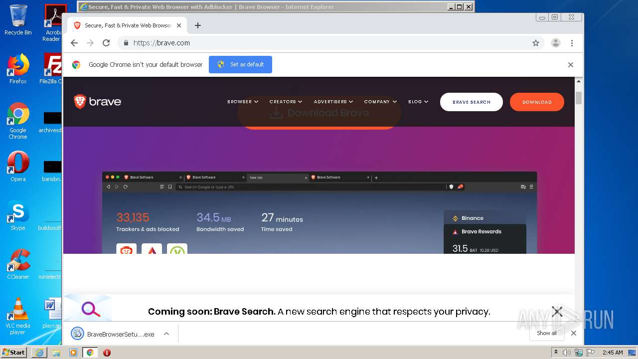The image size is (638, 359).
Task: Show hidden tray icons arrow
Action: coord(556,353)
